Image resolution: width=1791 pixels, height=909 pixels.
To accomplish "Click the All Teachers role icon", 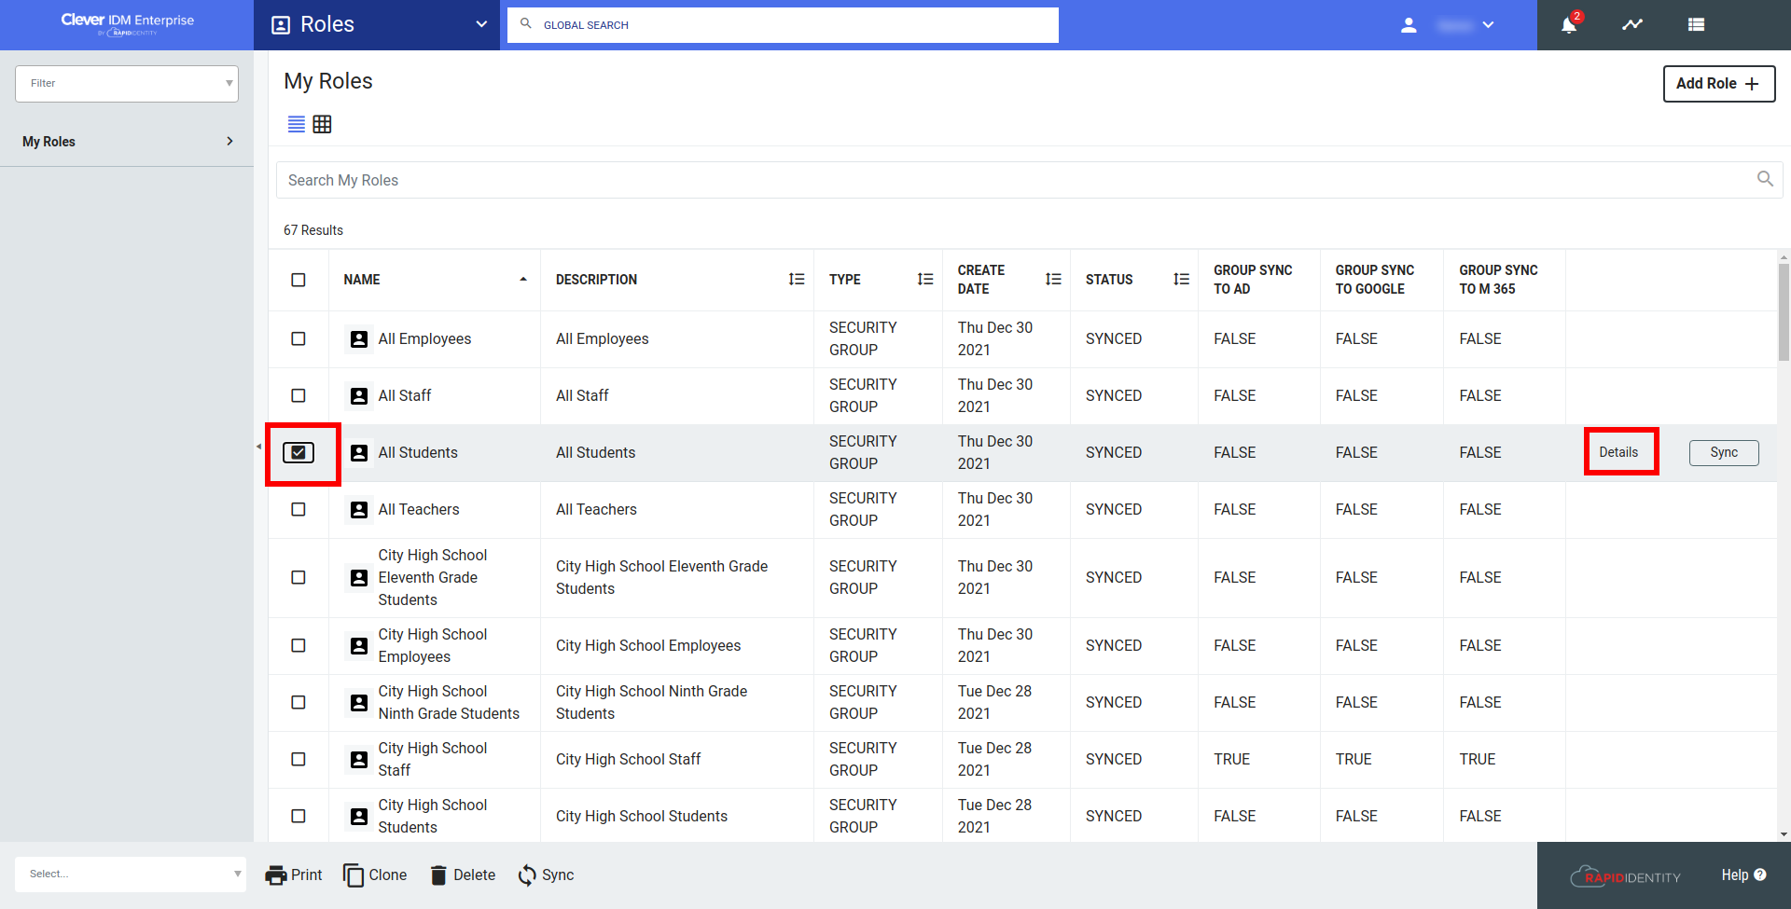I will pos(359,510).
